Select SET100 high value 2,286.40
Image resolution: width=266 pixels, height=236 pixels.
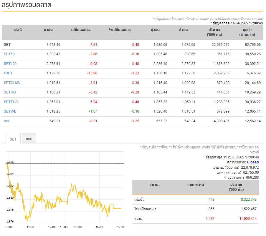click(160, 64)
